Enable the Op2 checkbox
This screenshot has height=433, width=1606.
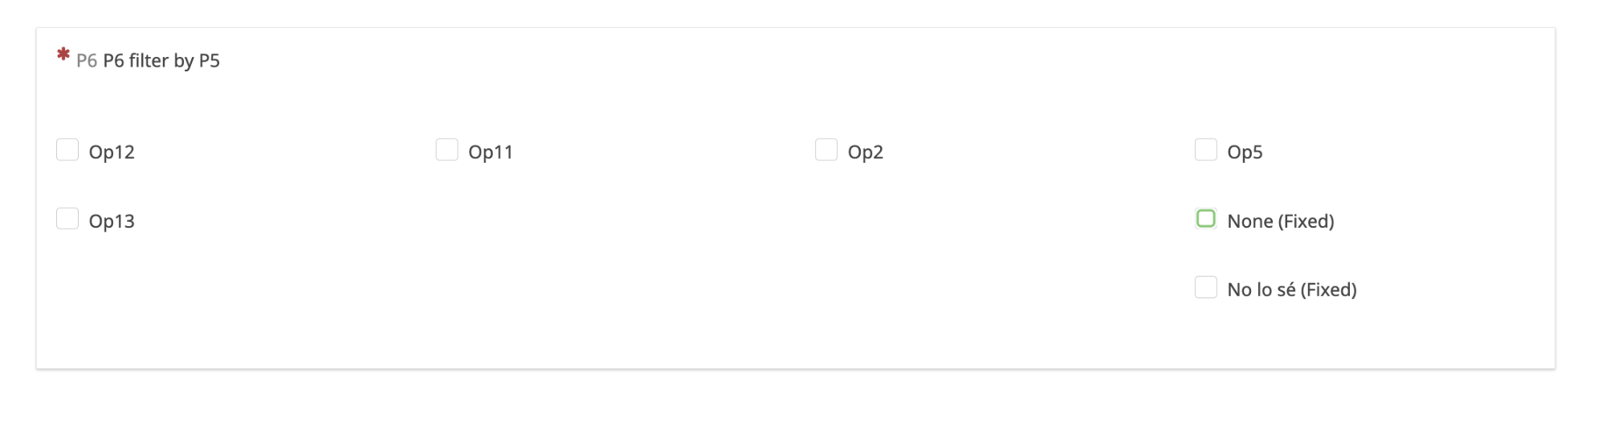[826, 150]
